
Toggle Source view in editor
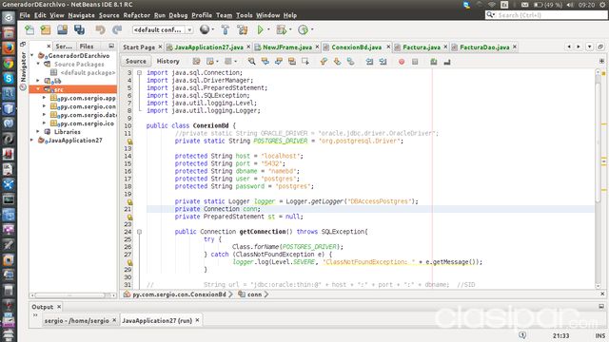[x=136, y=61]
